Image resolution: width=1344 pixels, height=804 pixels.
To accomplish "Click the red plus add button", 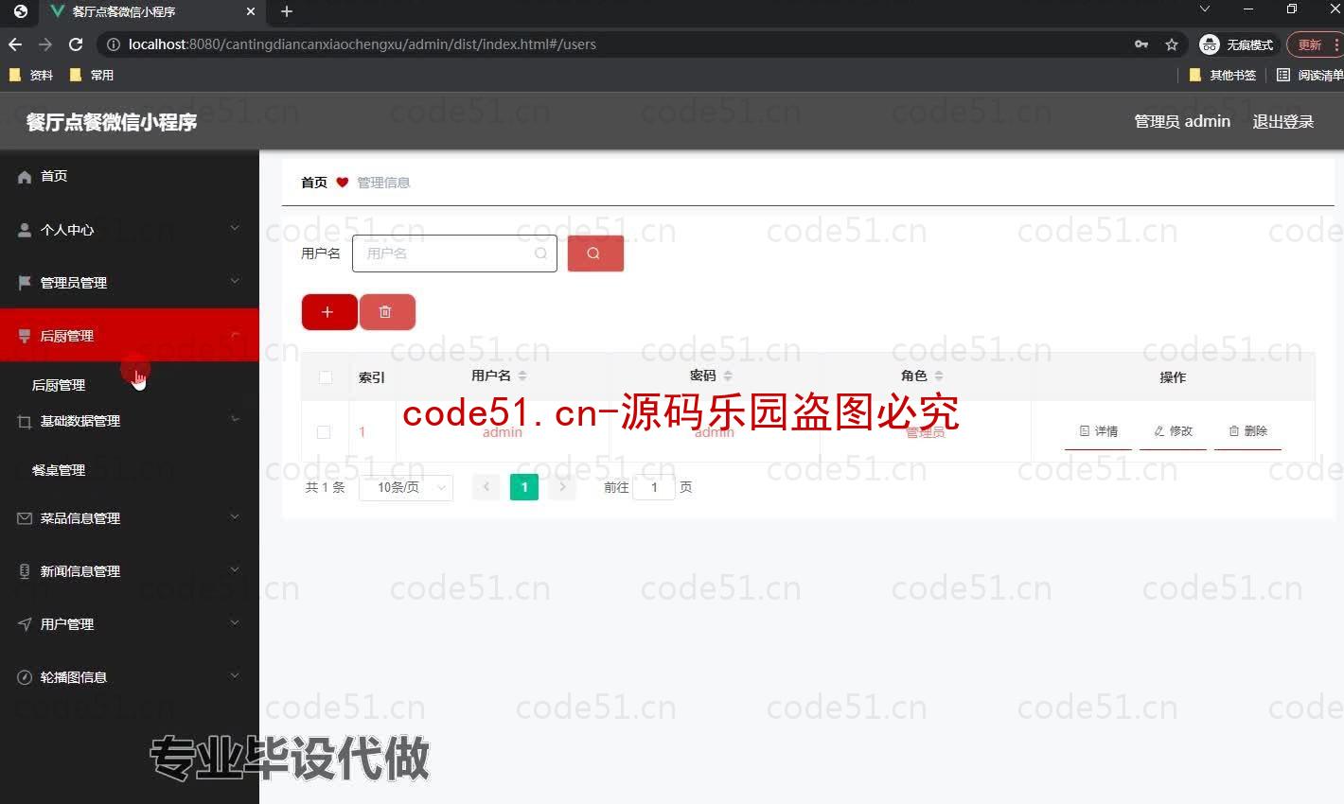I will (x=328, y=312).
